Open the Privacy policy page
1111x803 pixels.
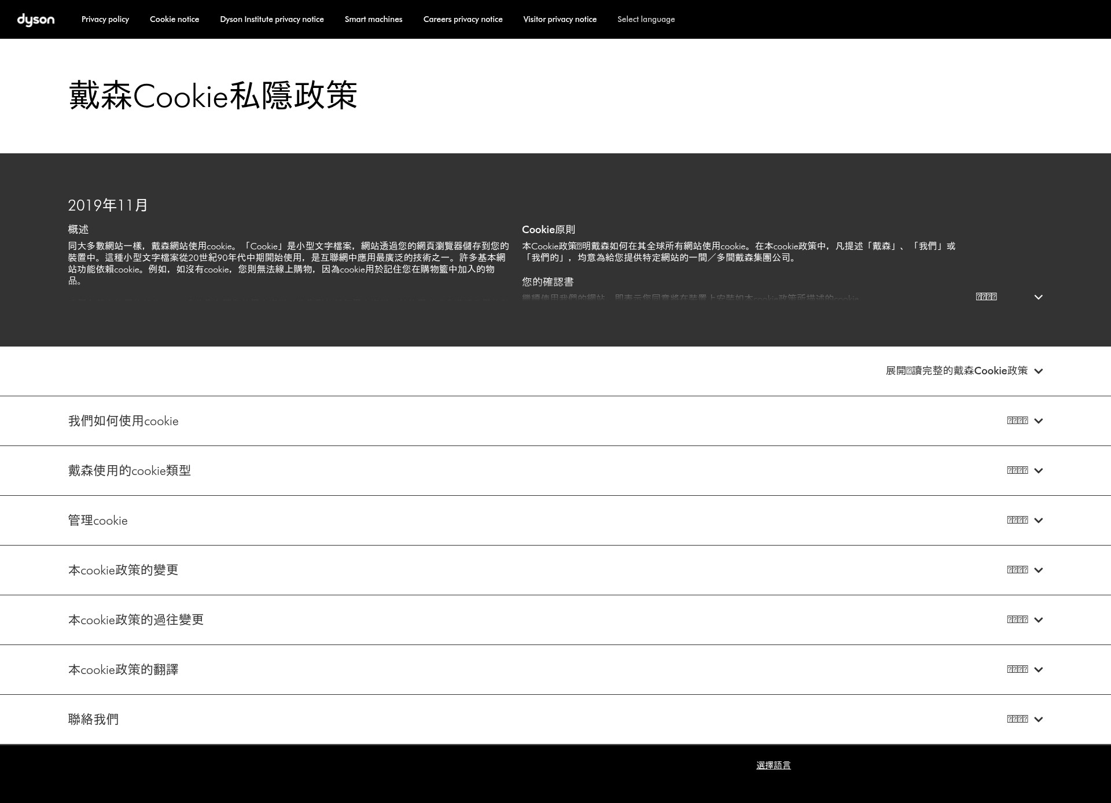click(x=105, y=19)
